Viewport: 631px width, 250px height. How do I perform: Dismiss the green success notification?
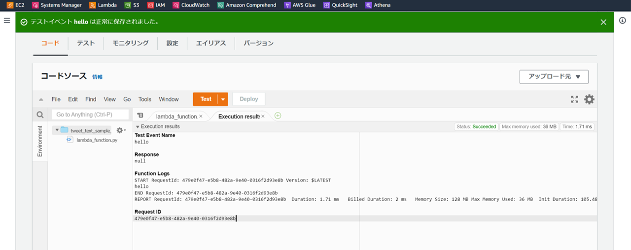tap(603, 22)
